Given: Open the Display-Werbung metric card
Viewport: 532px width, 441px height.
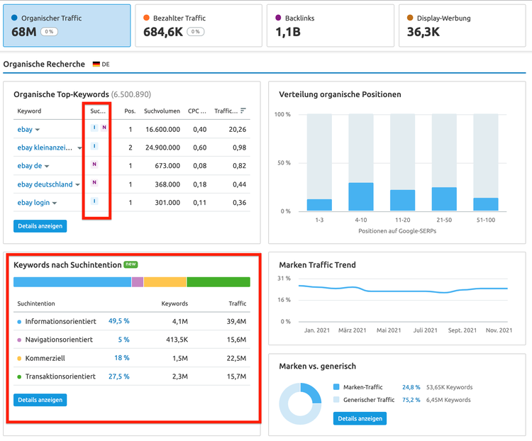Looking at the screenshot, I should tap(462, 26).
